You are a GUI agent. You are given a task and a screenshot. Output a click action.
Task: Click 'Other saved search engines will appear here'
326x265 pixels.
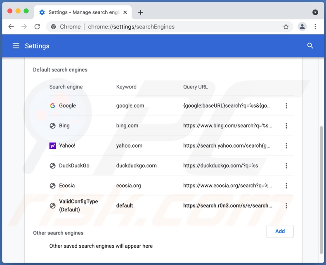coord(101,246)
